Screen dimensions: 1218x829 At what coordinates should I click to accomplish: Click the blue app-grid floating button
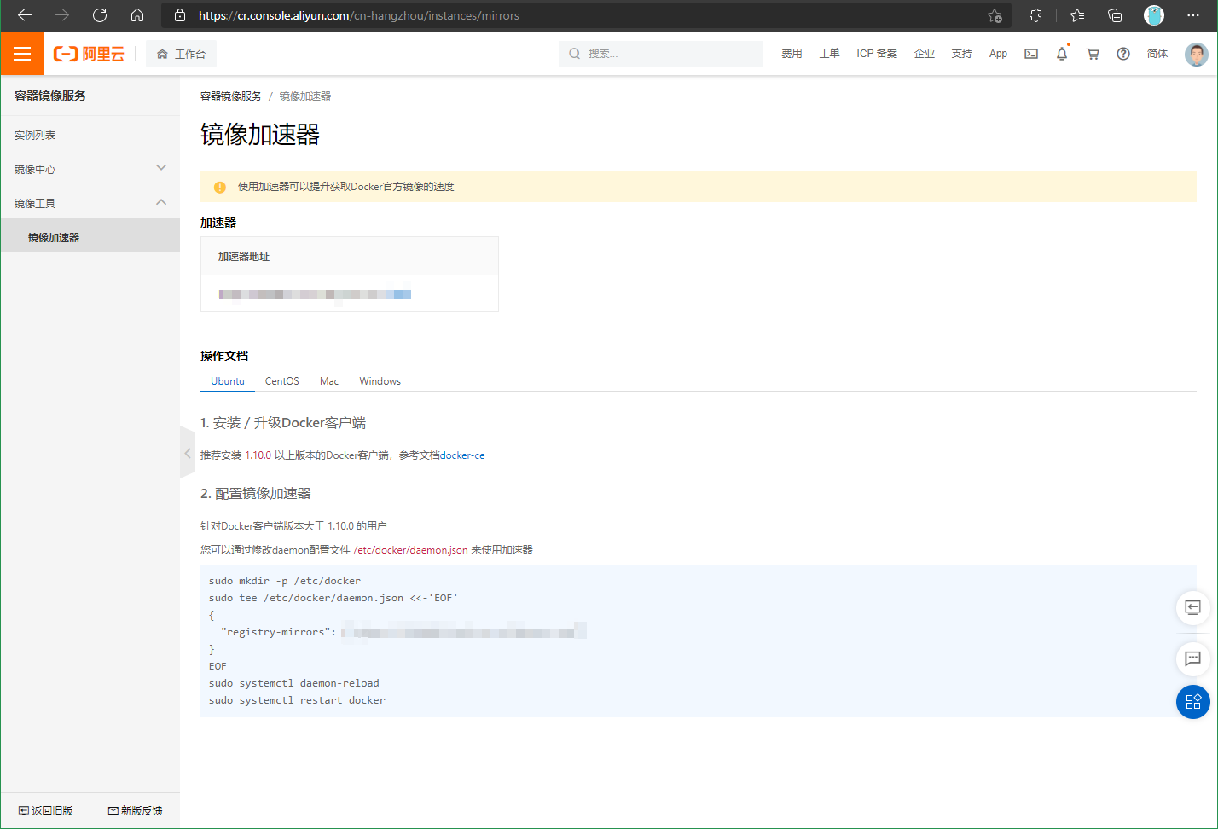[x=1192, y=702]
